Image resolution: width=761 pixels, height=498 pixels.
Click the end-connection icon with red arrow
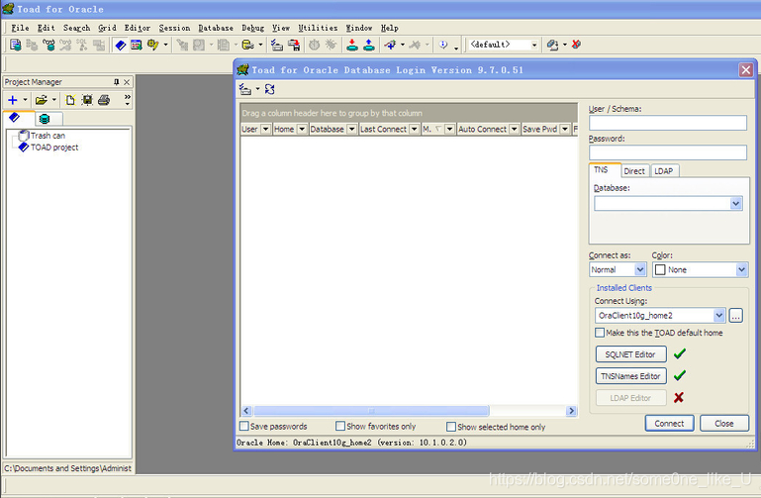294,46
